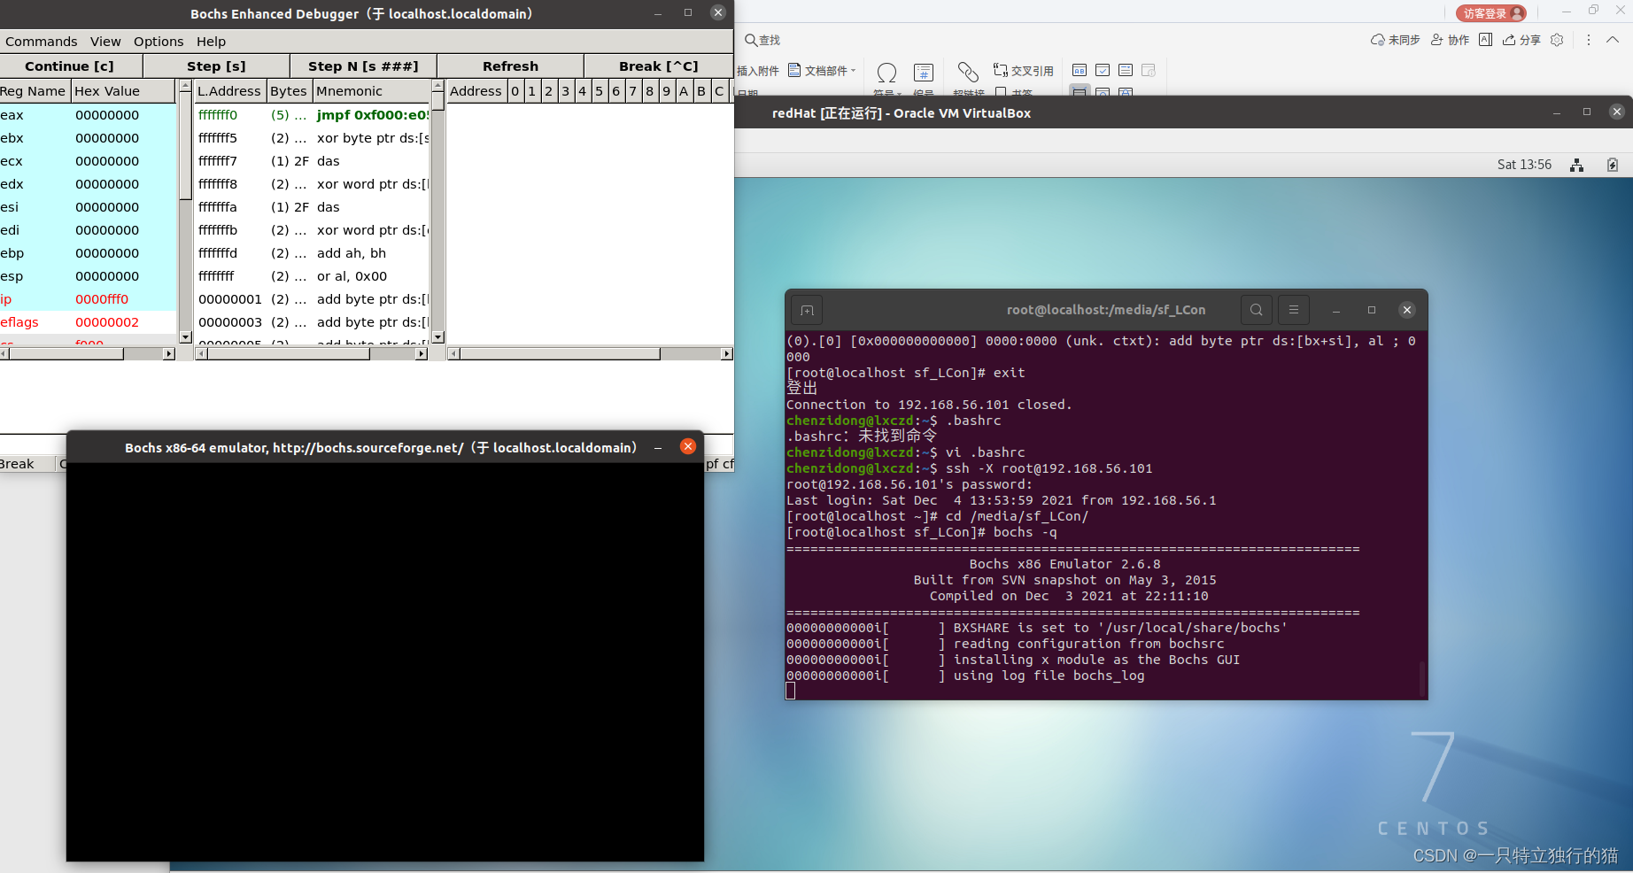Select the eflags register row
Screen dimensions: 1633x873
tap(88, 322)
